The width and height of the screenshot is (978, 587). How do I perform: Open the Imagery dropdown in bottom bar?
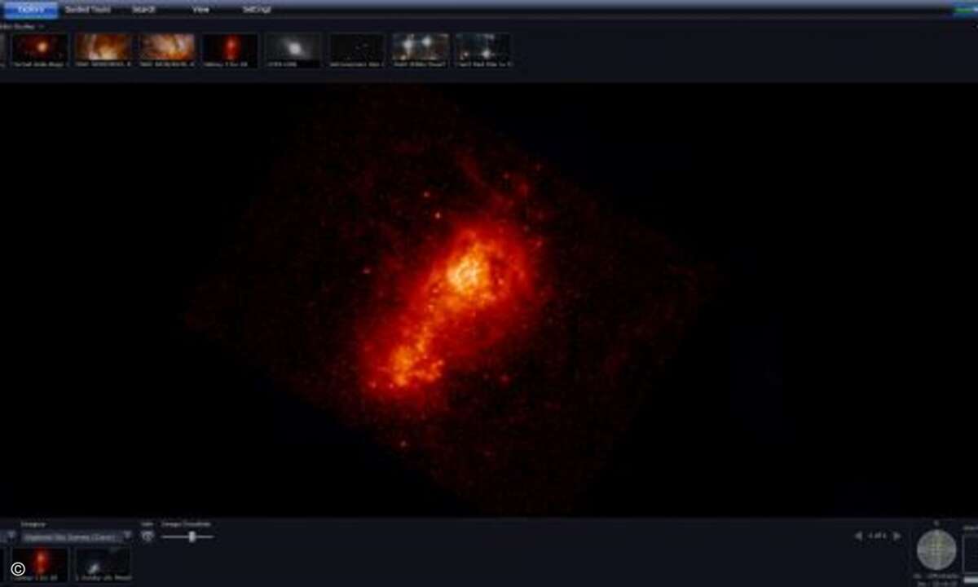pyautogui.click(x=77, y=536)
